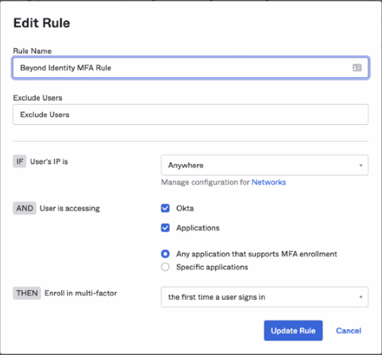The height and width of the screenshot is (355, 382).
Task: Choose the Specific applications radio button
Action: point(165,267)
